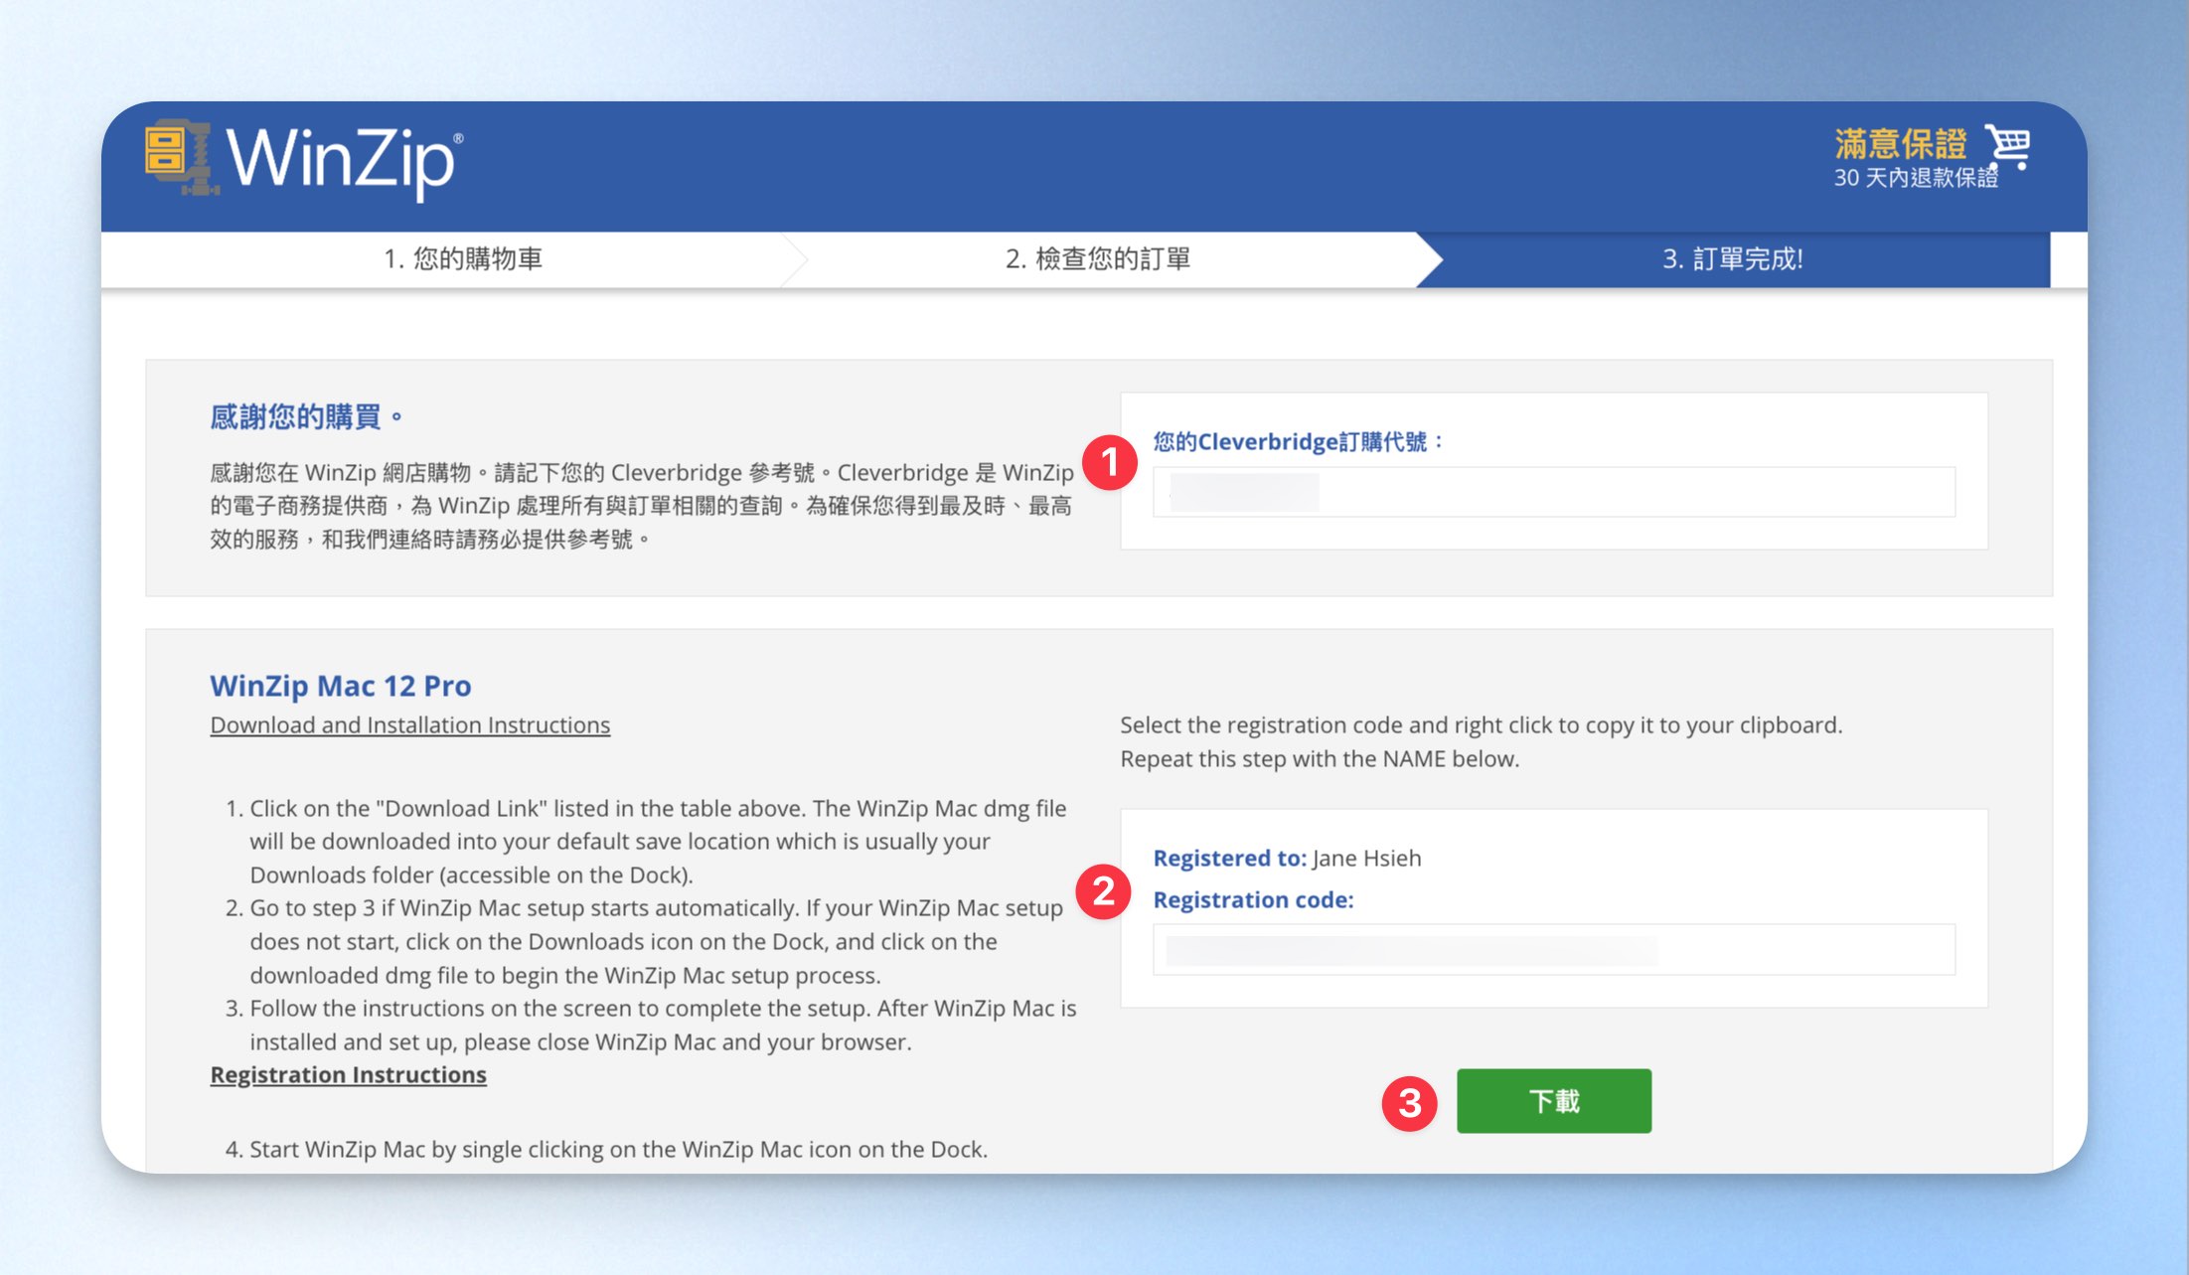Image resolution: width=2189 pixels, height=1275 pixels.
Task: Click instruction step 4 about starting WinZip Mac
Action: coord(606,1150)
